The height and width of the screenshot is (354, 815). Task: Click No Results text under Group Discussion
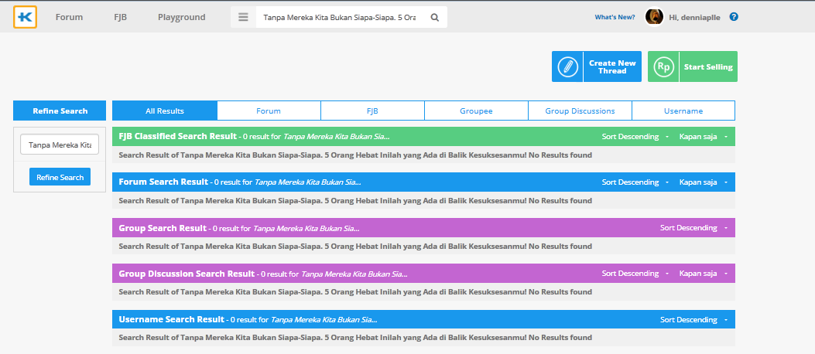[355, 291]
